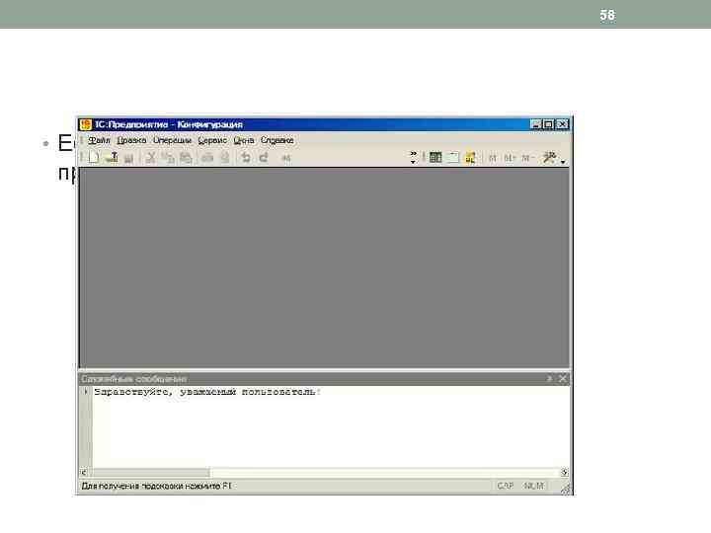The width and height of the screenshot is (711, 533).
Task: Open the Окна menu
Action: (244, 140)
